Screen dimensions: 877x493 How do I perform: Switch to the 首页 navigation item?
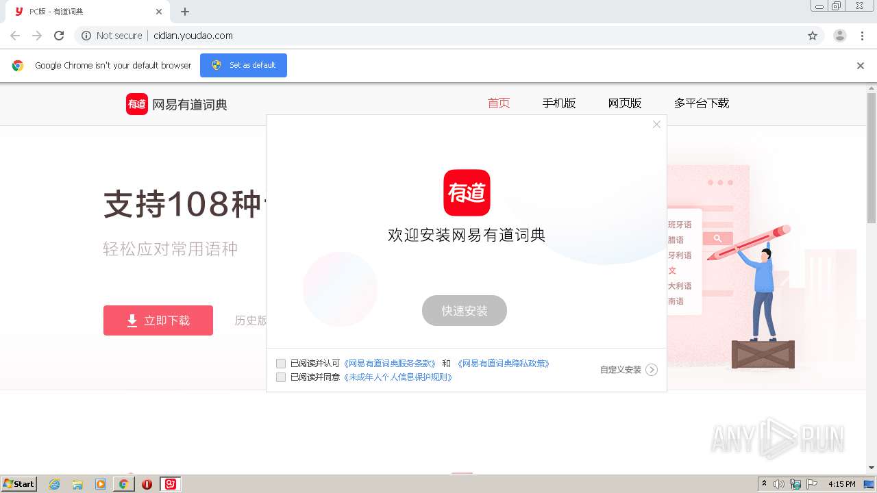[x=499, y=103]
